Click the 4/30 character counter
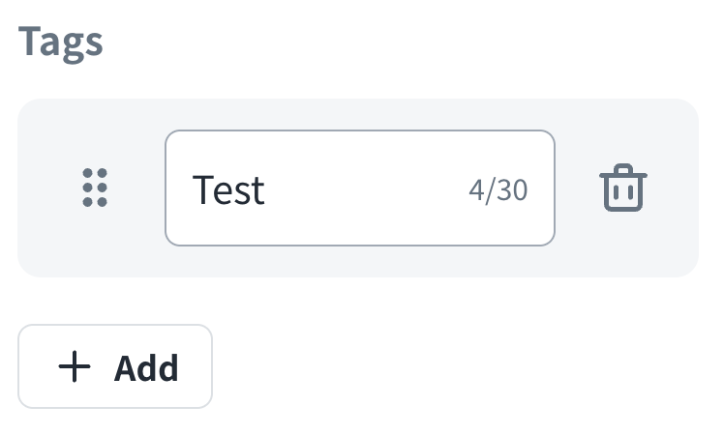Screen dimensions: 724x435 498,190
